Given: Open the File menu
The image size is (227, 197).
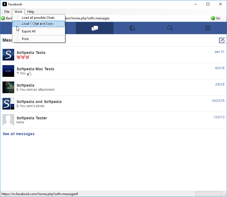Looking at the screenshot, I should point(7,12).
